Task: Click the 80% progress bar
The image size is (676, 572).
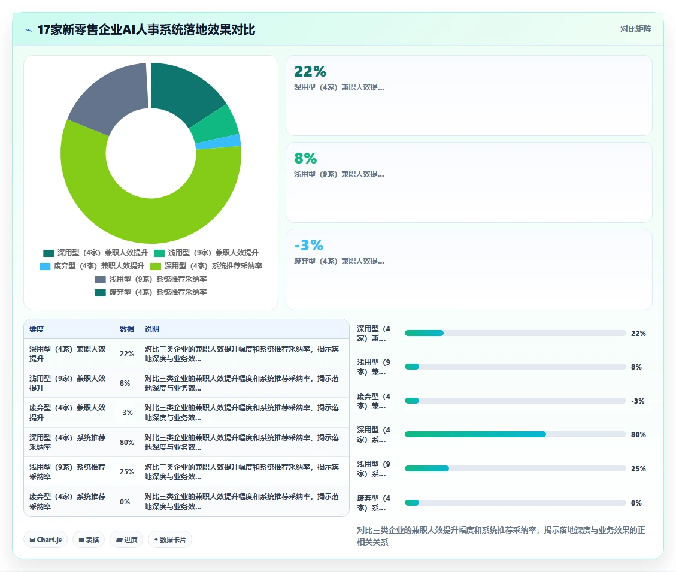Action: pyautogui.click(x=515, y=434)
